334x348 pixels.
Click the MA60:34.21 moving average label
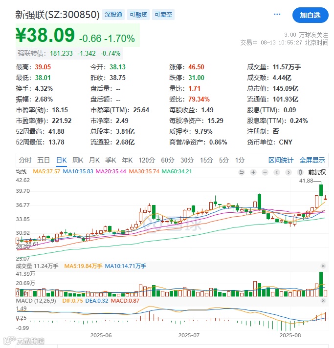(177, 171)
